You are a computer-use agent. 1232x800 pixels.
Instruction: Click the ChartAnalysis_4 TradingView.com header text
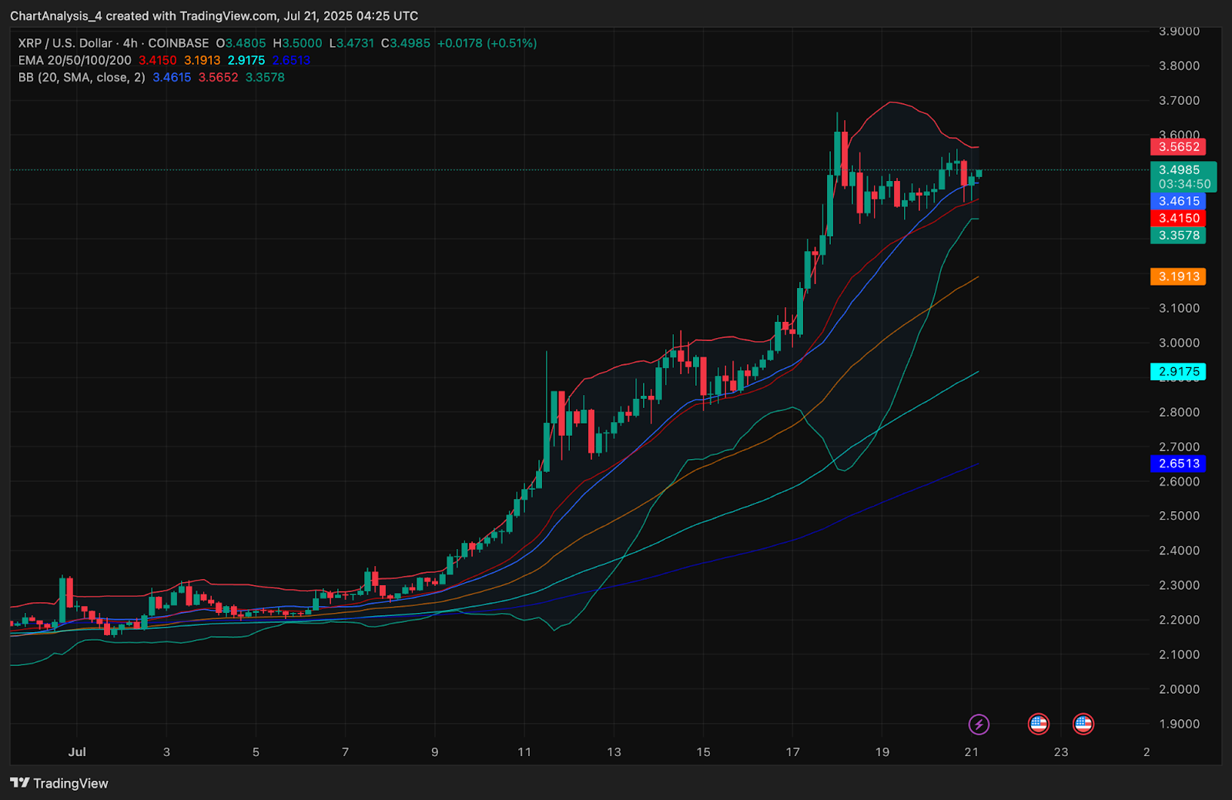pos(214,15)
